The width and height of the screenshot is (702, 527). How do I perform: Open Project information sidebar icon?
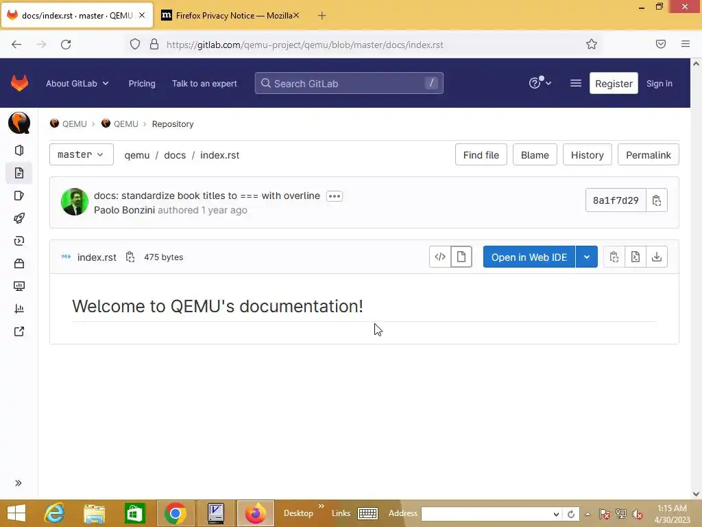click(19, 150)
